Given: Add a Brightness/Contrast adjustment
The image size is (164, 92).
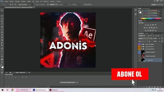Looking at the screenshot, I should (146, 25).
